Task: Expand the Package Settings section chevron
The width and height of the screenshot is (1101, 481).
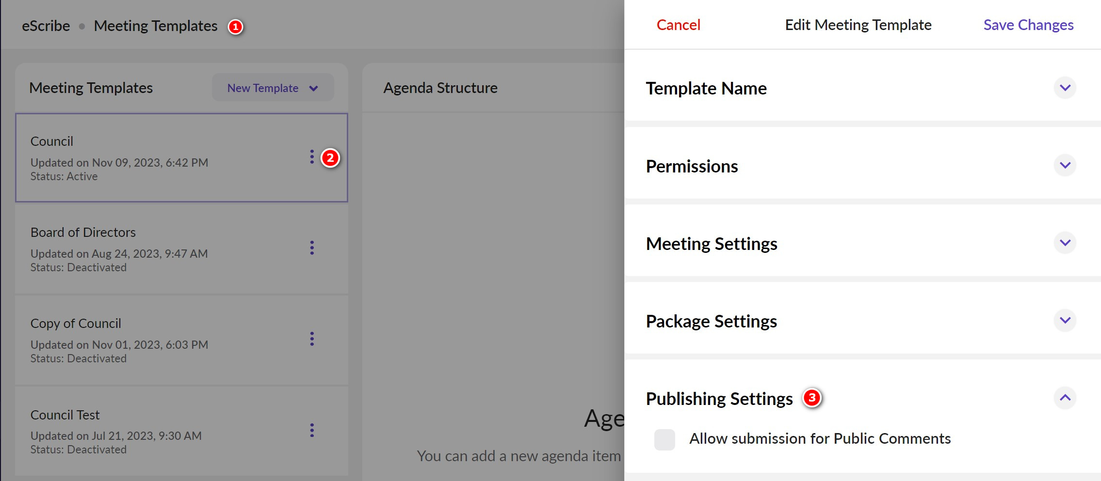Action: [x=1065, y=321]
